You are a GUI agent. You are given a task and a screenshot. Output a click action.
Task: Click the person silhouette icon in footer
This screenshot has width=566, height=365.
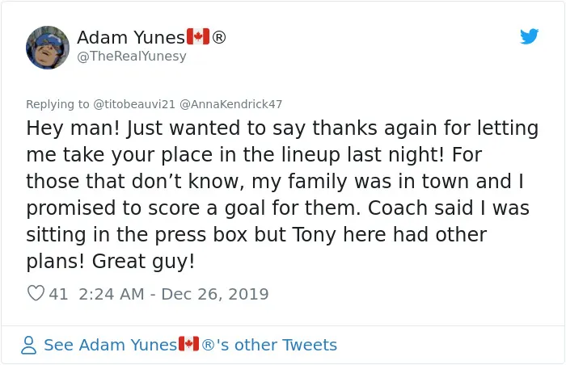pyautogui.click(x=28, y=345)
